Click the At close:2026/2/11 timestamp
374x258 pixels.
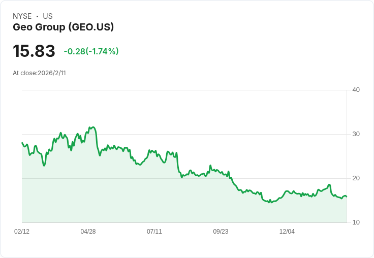39,73
